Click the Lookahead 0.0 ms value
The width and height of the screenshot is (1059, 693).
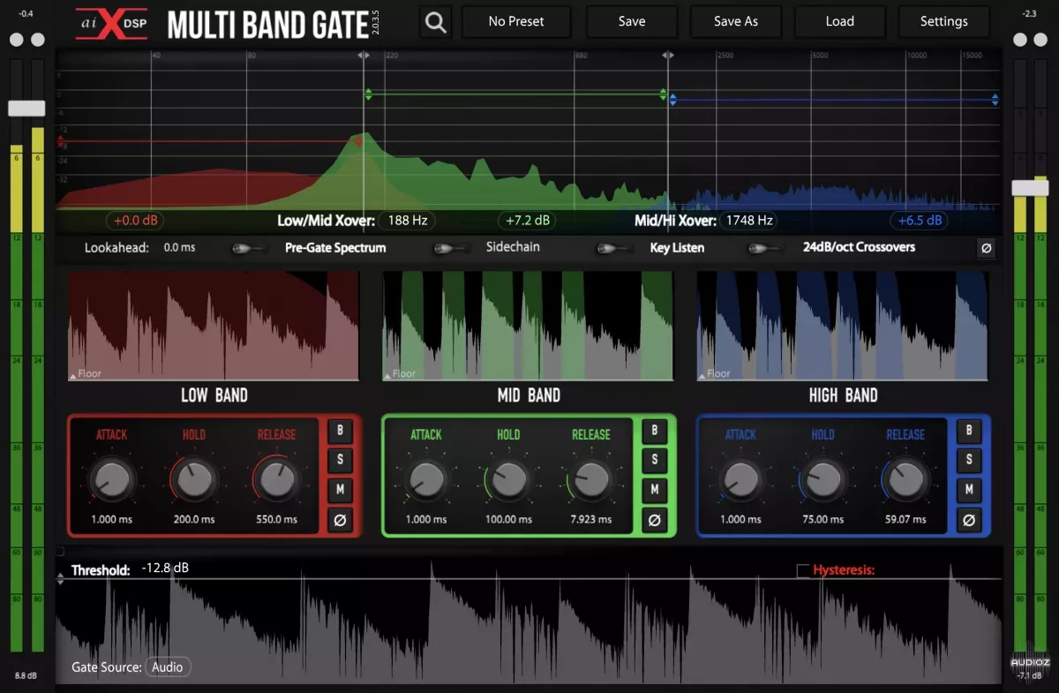click(179, 248)
